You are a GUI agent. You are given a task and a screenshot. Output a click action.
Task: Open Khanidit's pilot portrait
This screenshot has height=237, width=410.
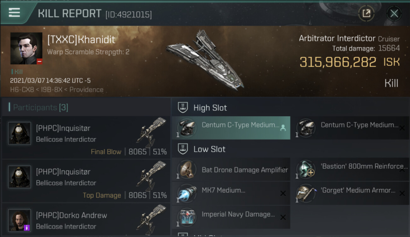point(26,48)
